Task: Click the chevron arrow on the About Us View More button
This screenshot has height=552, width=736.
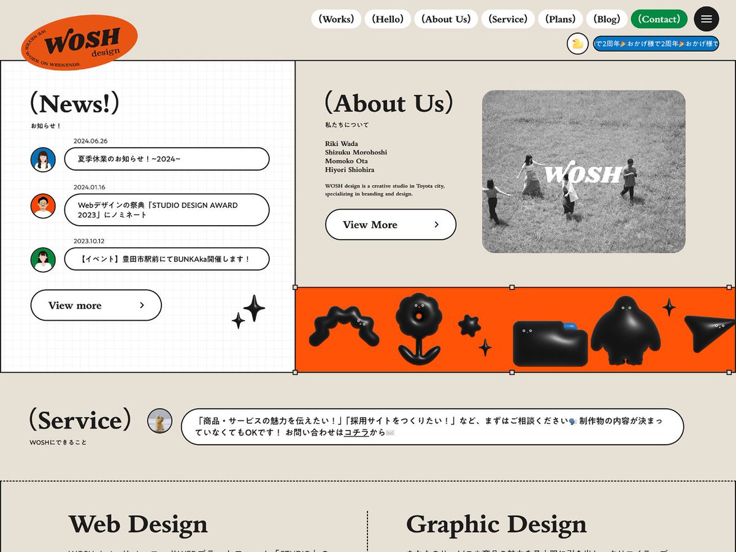Action: (438, 224)
